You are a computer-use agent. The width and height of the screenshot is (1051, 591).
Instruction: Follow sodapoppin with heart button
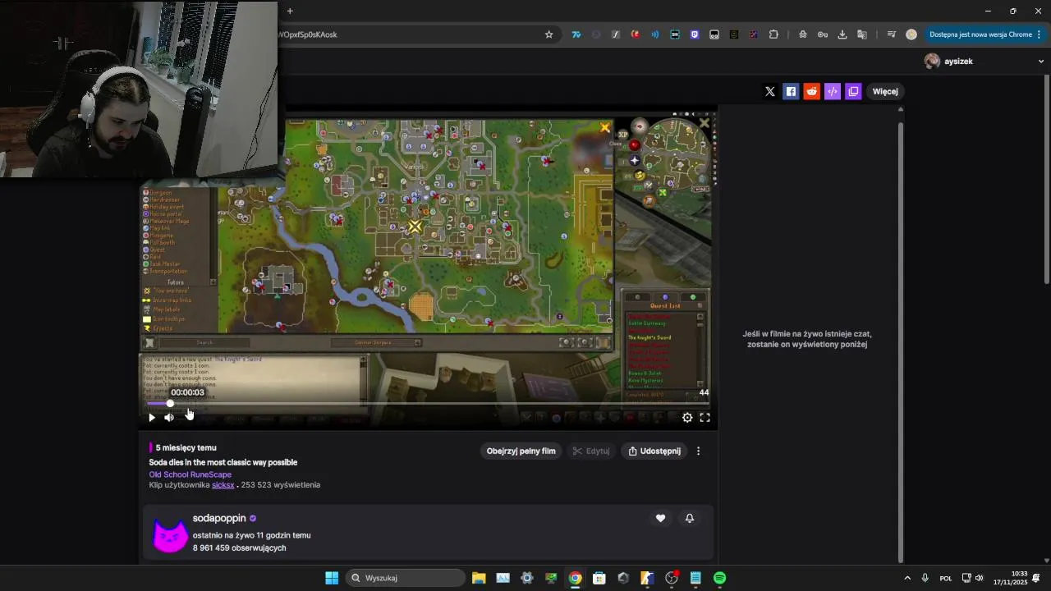click(x=660, y=518)
